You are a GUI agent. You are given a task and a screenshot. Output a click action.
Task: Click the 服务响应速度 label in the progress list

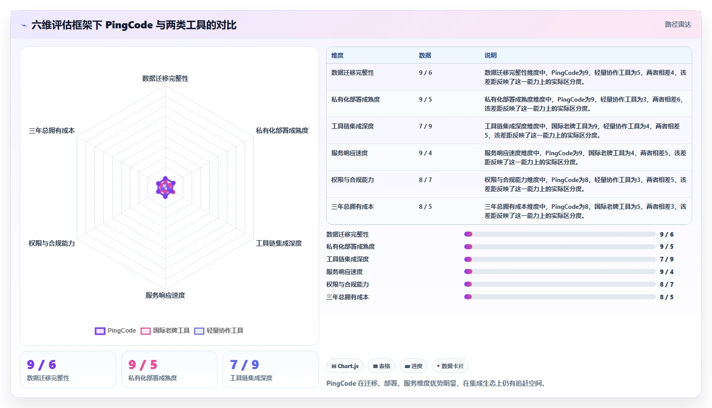coord(344,272)
